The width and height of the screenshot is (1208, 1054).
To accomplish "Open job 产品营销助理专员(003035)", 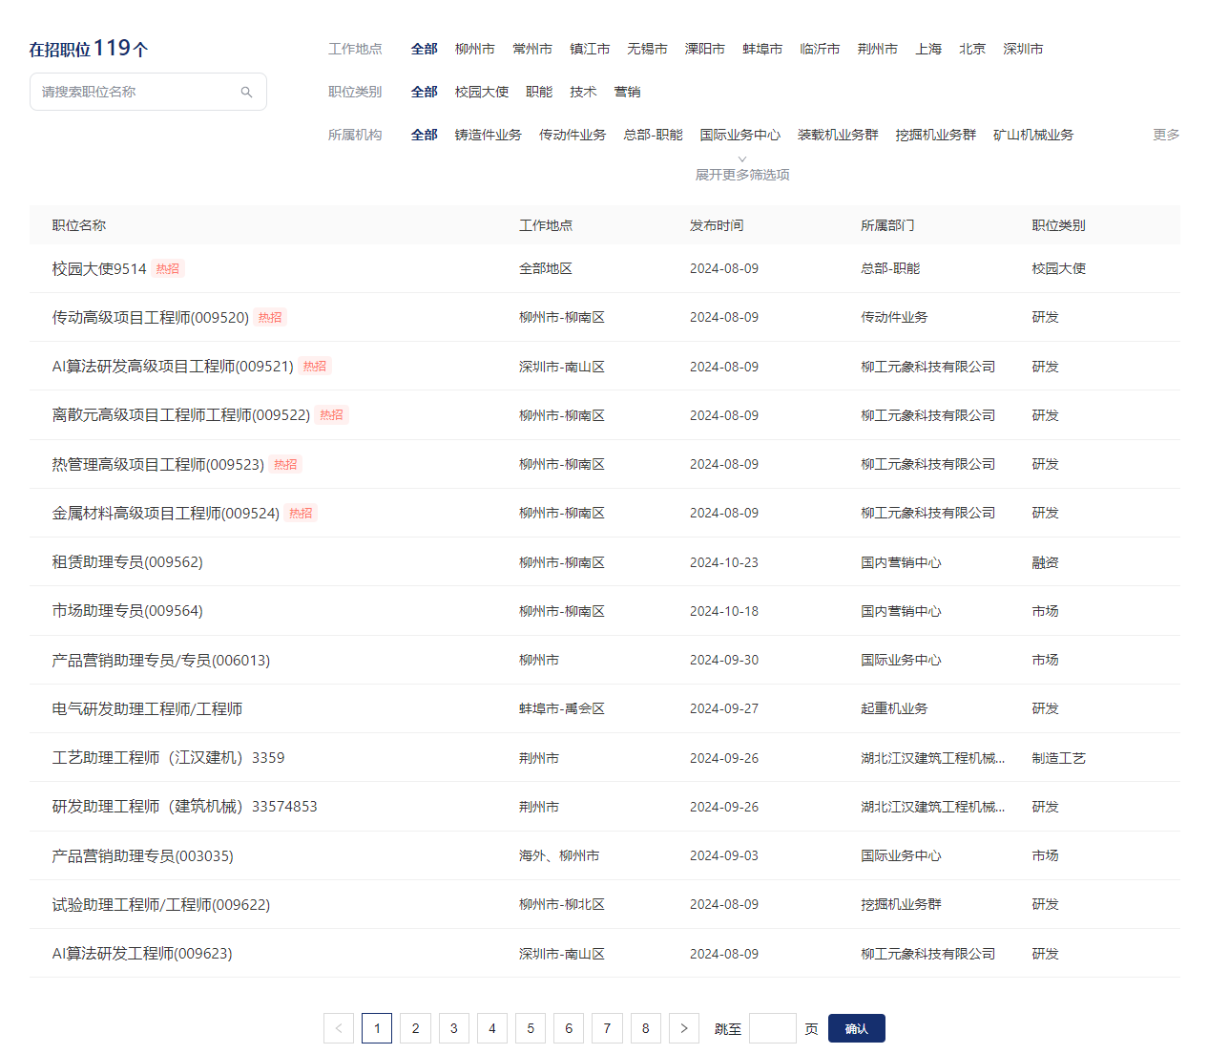I will pyautogui.click(x=143, y=856).
